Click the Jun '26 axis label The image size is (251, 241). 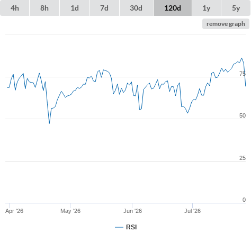[132, 211]
